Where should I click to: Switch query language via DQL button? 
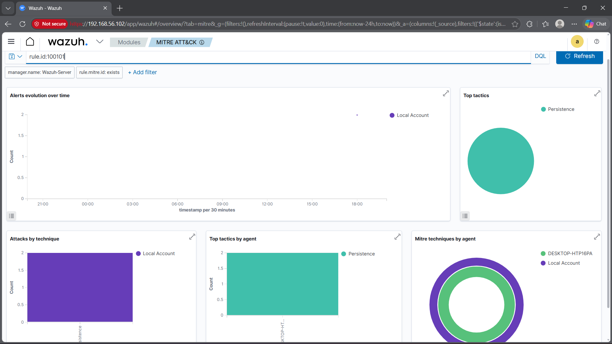(540, 56)
